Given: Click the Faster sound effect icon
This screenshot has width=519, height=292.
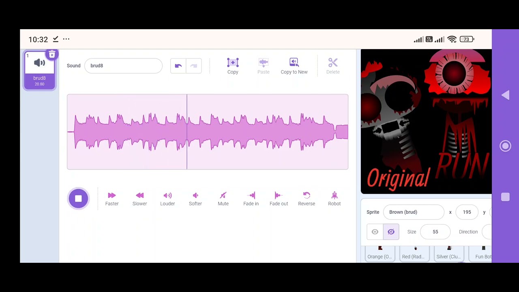Looking at the screenshot, I should [112, 195].
